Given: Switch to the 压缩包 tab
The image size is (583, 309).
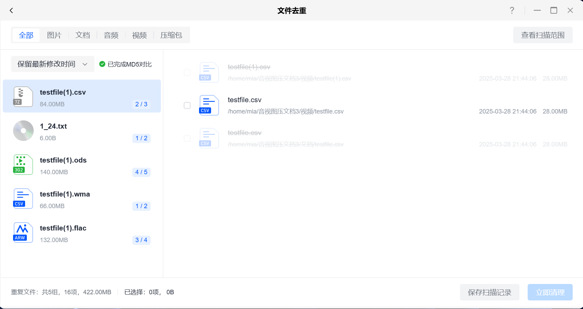Looking at the screenshot, I should [171, 35].
